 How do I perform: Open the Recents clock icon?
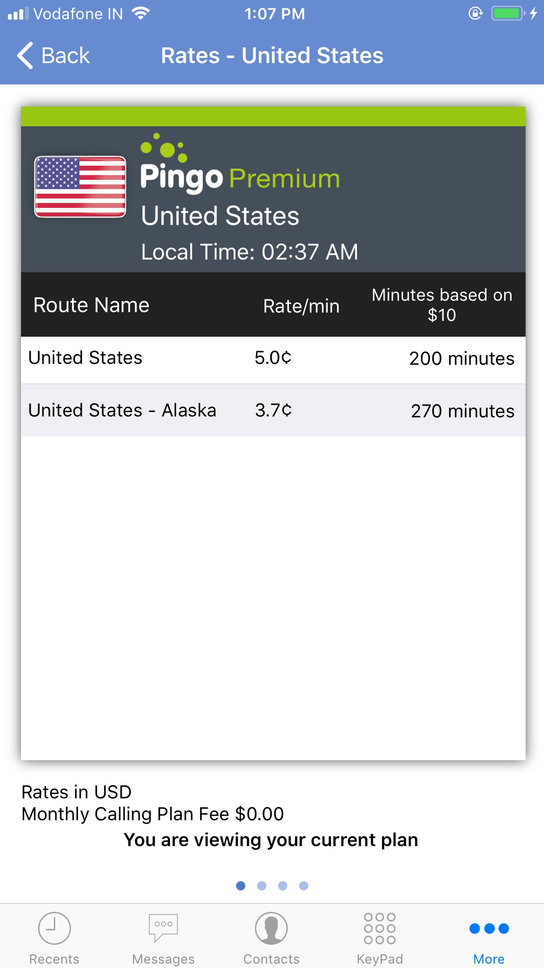[x=54, y=928]
